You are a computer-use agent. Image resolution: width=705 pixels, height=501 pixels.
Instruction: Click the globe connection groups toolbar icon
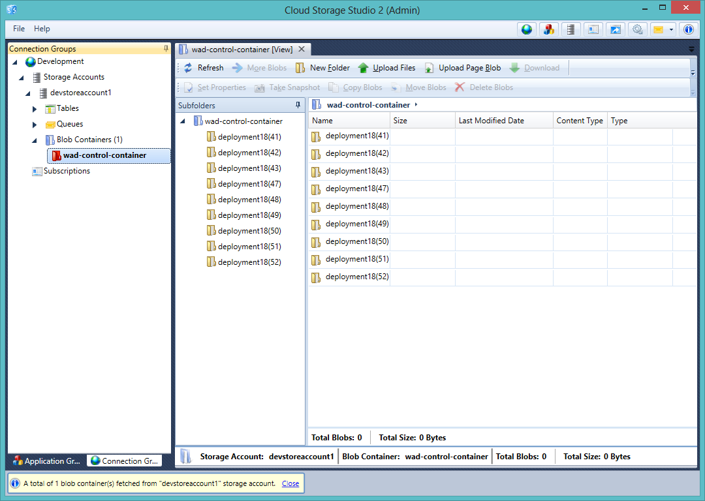pyautogui.click(x=527, y=29)
